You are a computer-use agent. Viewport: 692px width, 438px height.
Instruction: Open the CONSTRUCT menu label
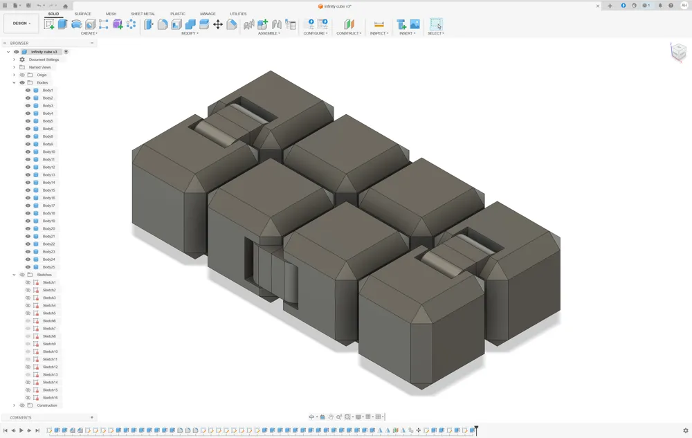pos(349,33)
